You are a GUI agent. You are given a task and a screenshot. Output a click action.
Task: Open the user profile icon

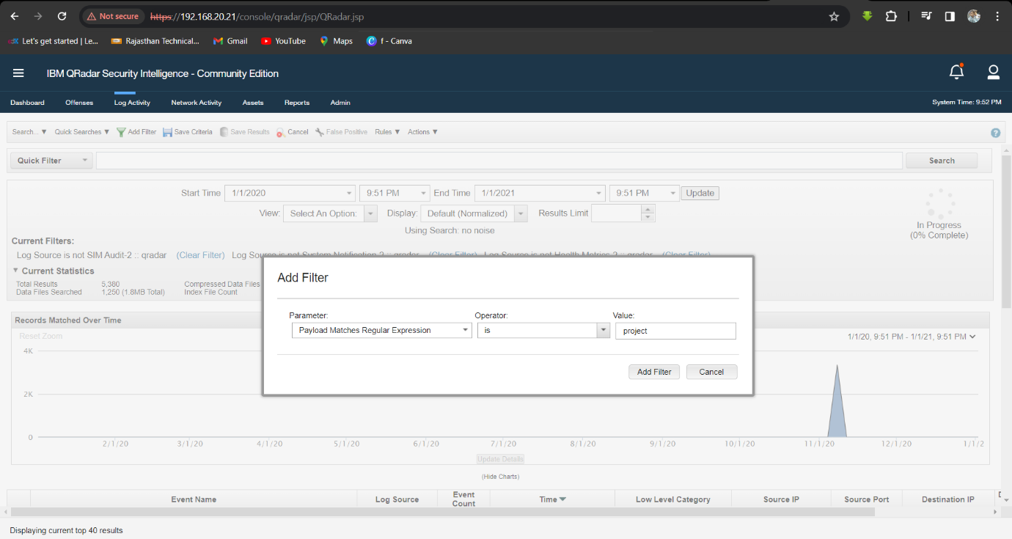[994, 72]
